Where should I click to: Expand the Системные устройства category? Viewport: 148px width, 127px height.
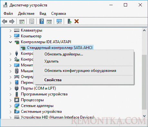tap(10, 112)
